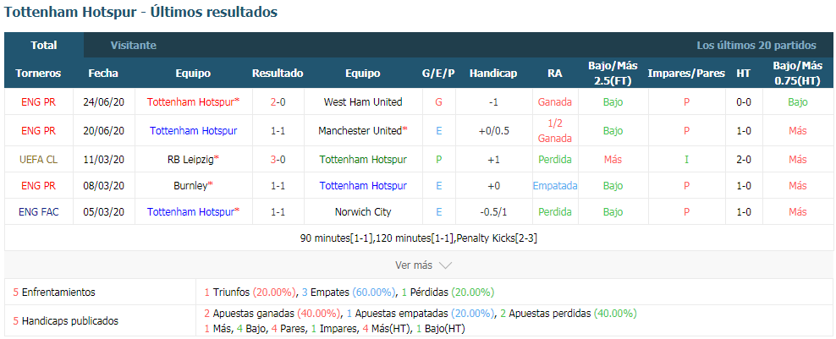The width and height of the screenshot is (836, 339).
Task: Click Tottenham Hotspur in the 24/06/20 row
Action: pyautogui.click(x=193, y=101)
